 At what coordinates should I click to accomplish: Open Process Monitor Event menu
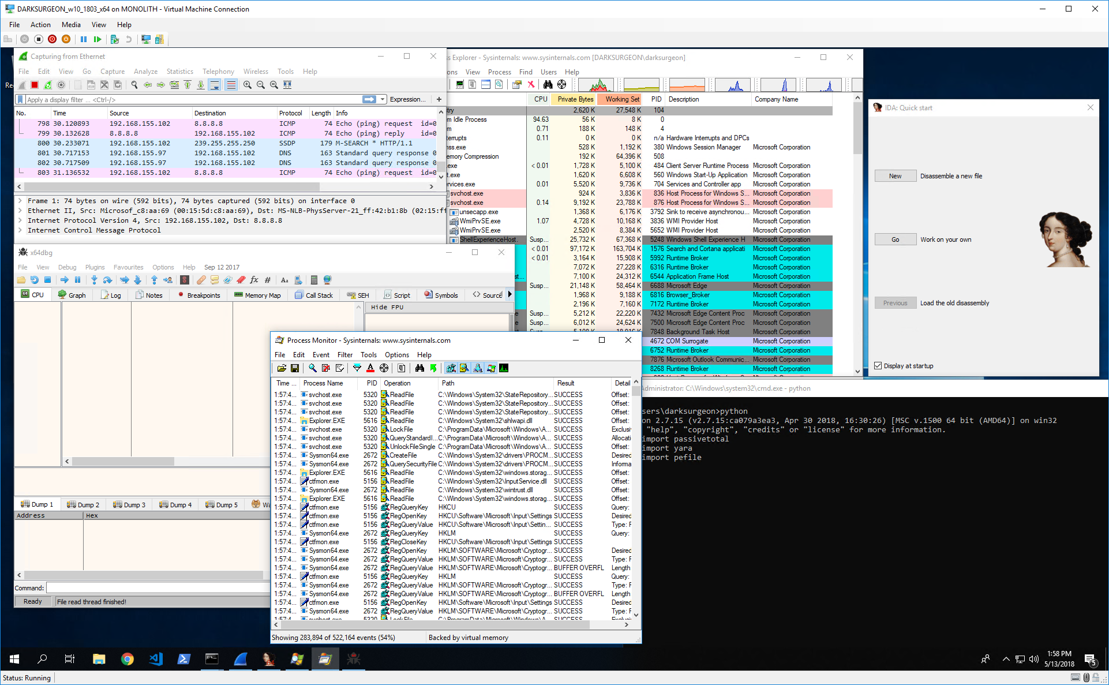coord(320,354)
